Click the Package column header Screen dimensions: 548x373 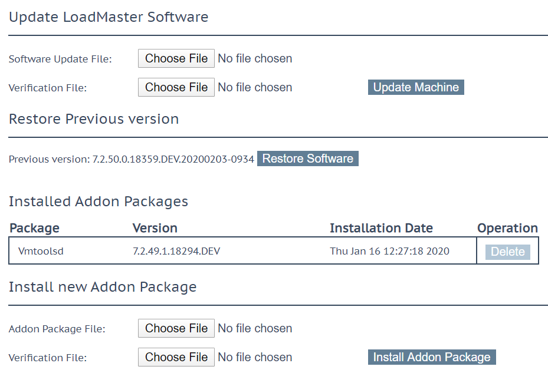[34, 228]
